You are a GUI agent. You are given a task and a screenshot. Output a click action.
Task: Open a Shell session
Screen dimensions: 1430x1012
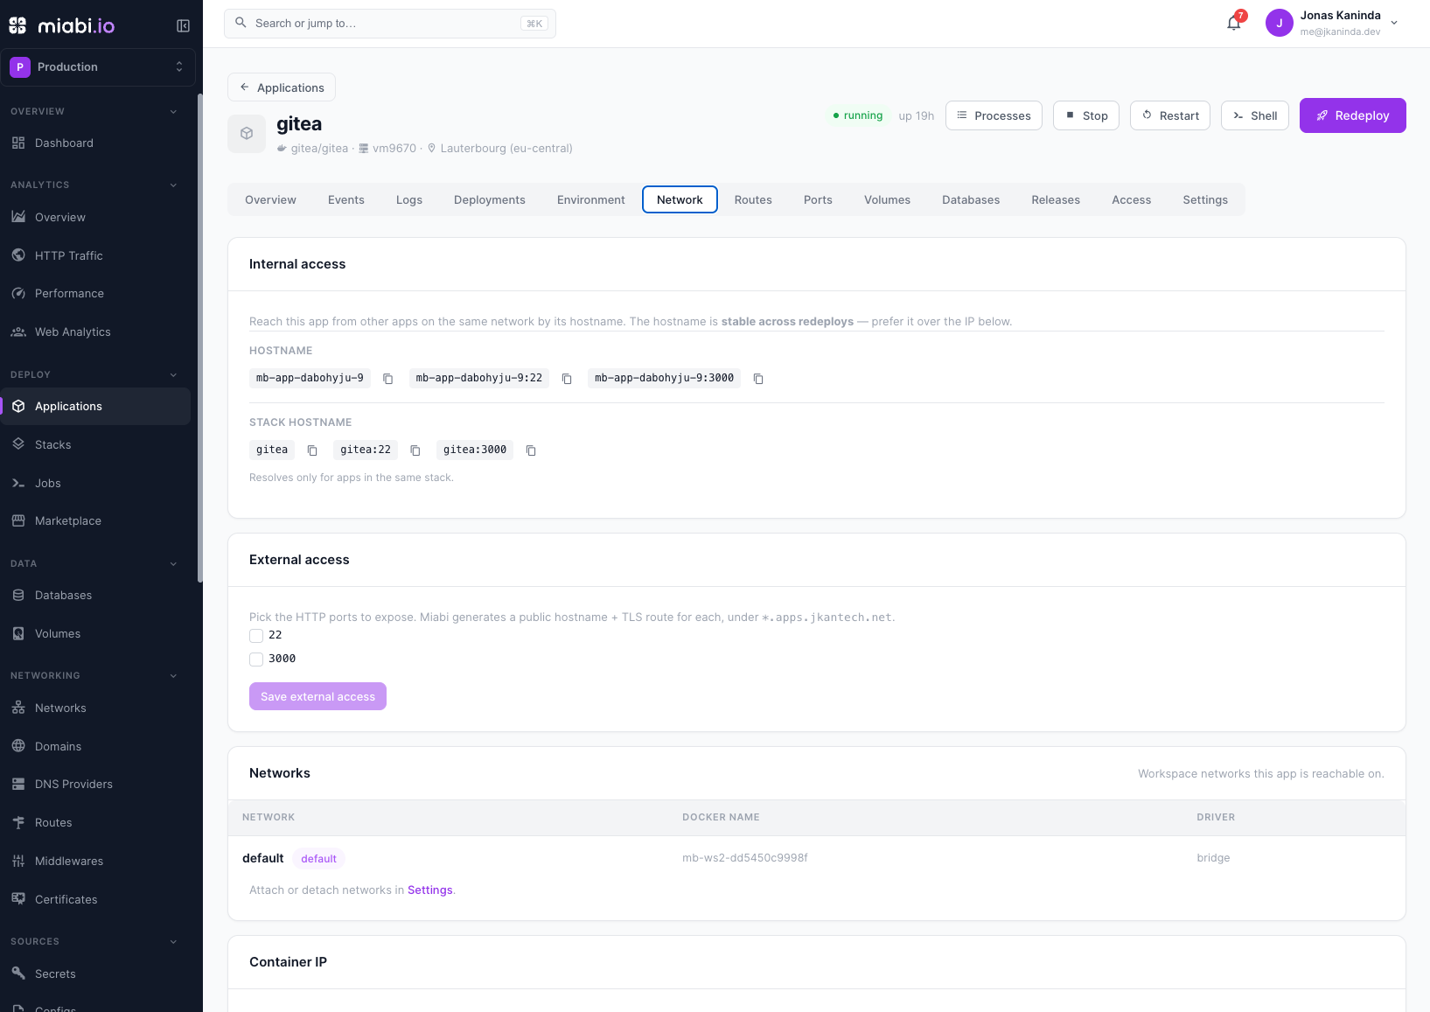pyautogui.click(x=1255, y=115)
